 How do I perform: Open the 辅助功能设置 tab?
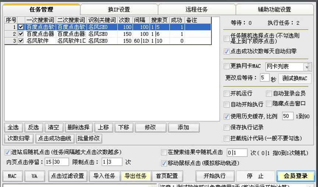coord(275,10)
